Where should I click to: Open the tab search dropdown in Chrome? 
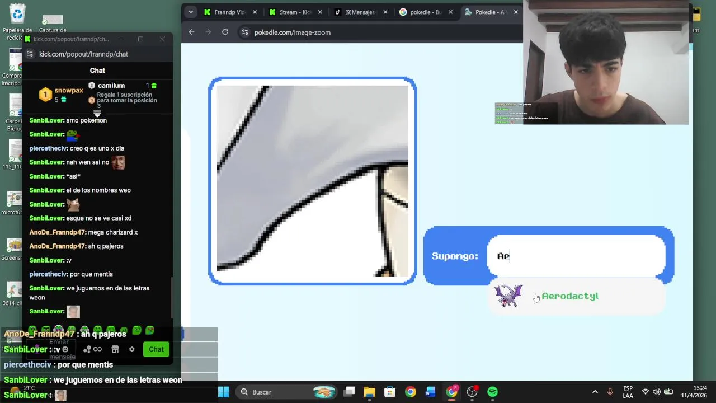pyautogui.click(x=191, y=12)
